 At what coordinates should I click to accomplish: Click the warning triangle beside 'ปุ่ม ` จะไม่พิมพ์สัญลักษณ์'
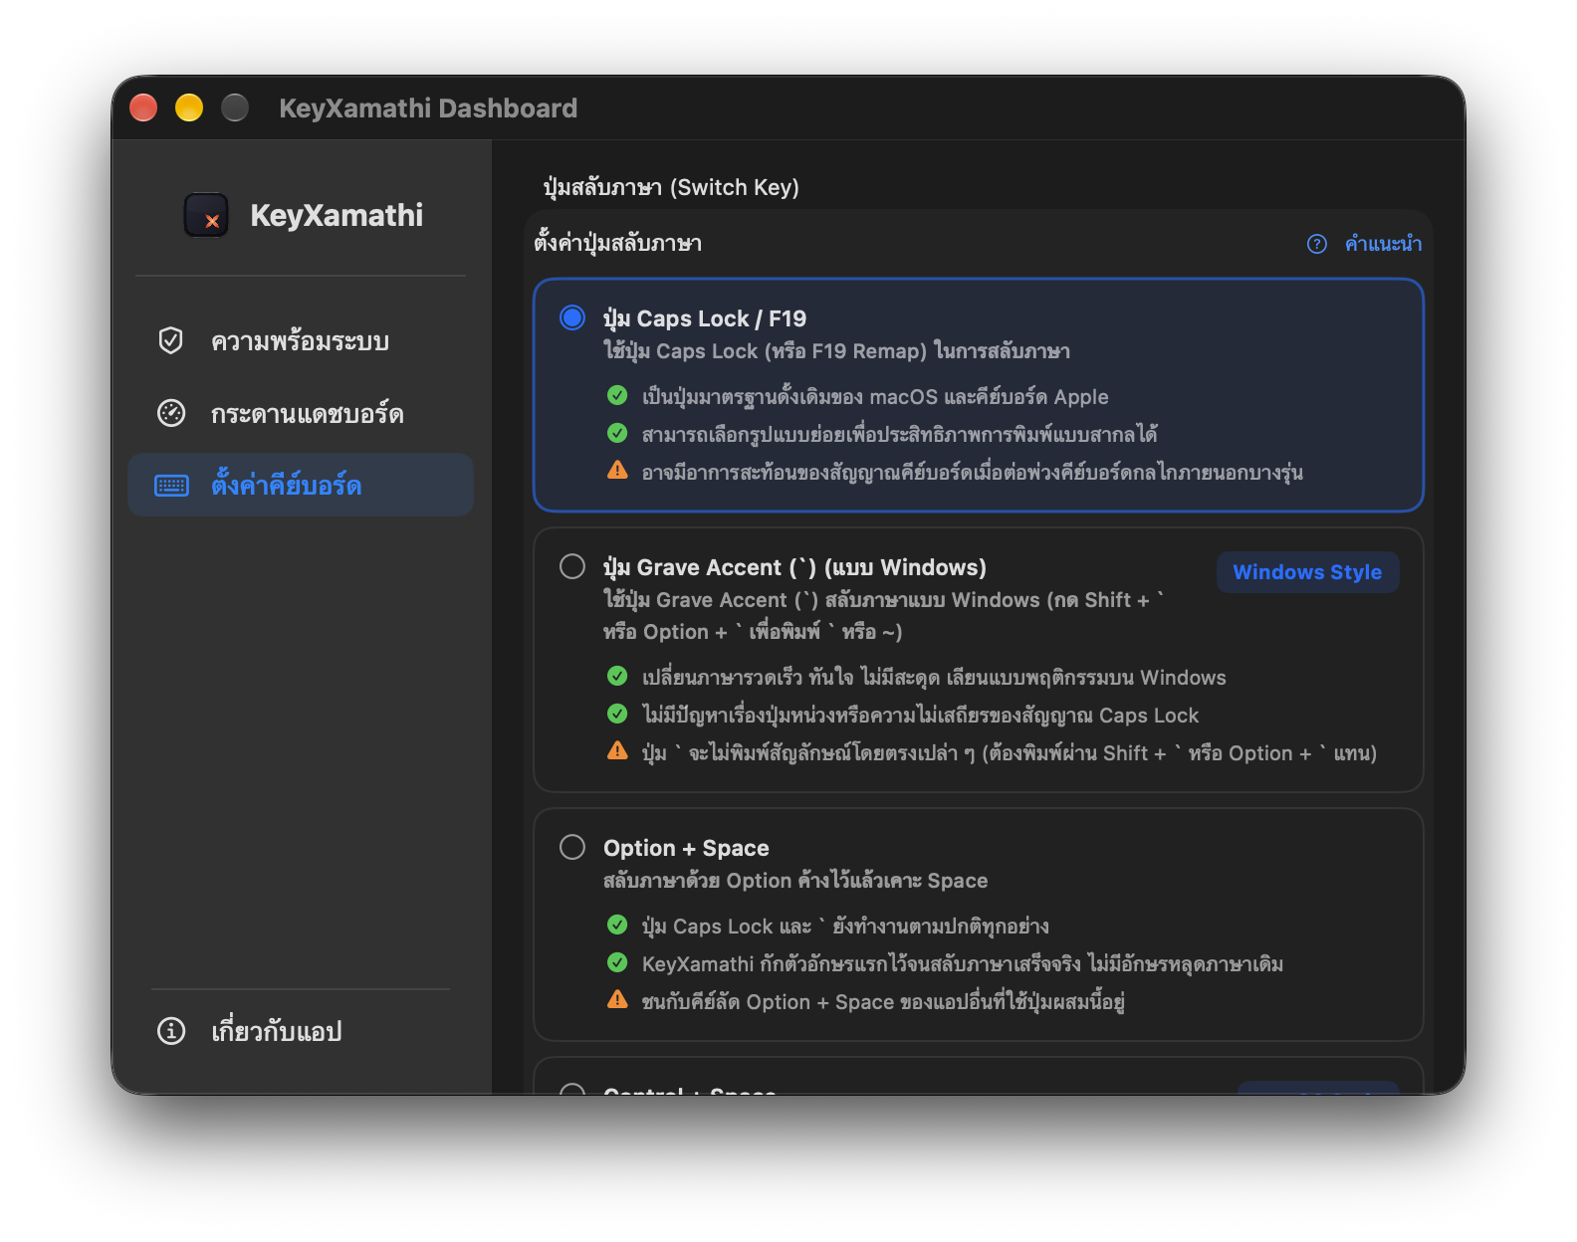coord(617,750)
